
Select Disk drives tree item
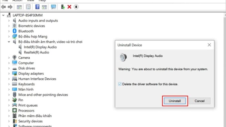click(x=27, y=68)
